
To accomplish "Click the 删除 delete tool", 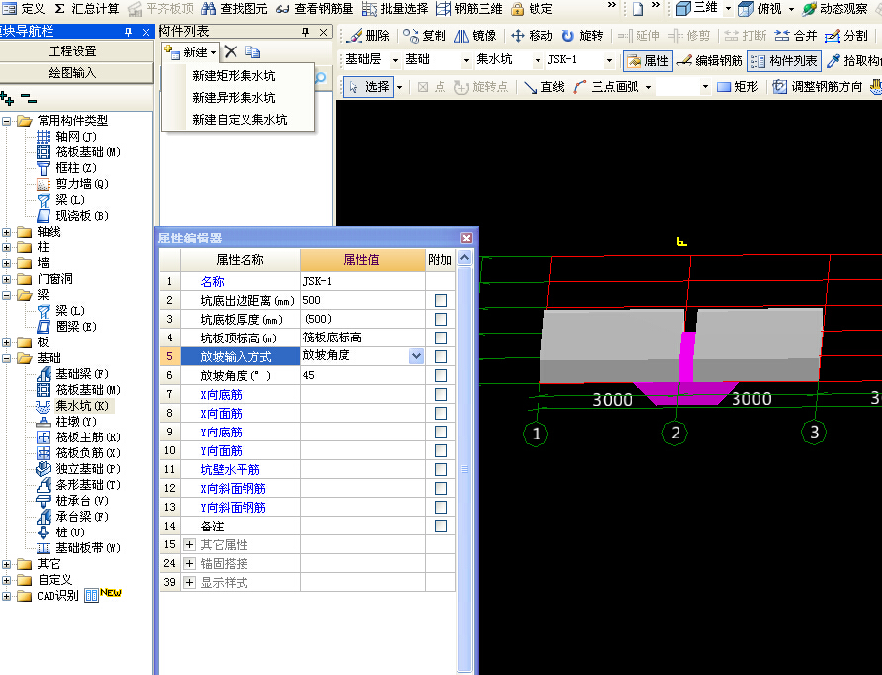I will tap(368, 36).
